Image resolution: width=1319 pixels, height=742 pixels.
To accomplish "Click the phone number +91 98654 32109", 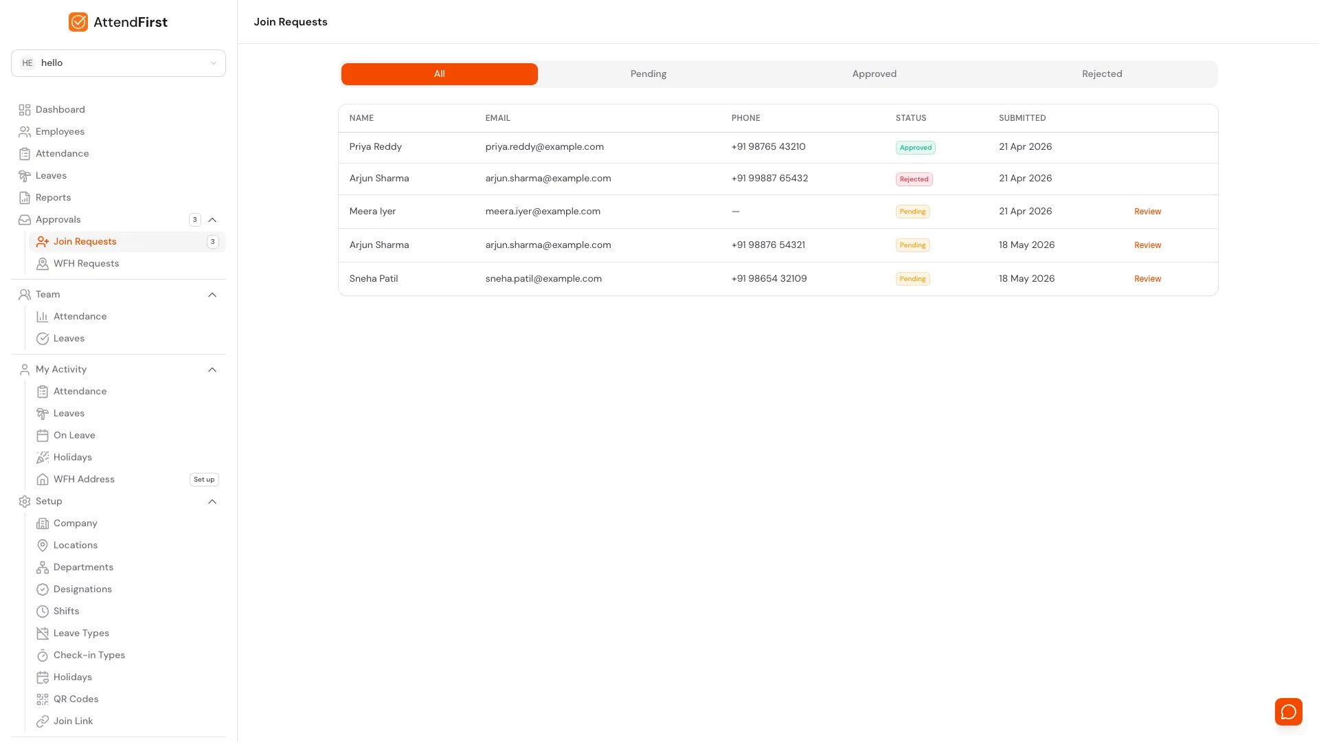I will click(x=769, y=279).
